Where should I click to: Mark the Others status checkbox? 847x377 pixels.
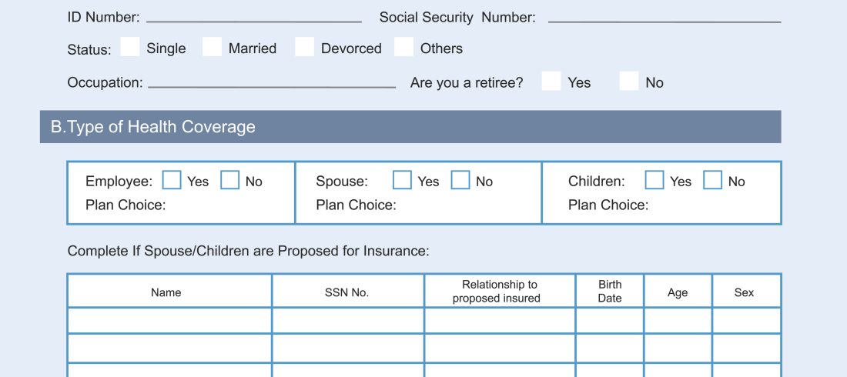403,47
